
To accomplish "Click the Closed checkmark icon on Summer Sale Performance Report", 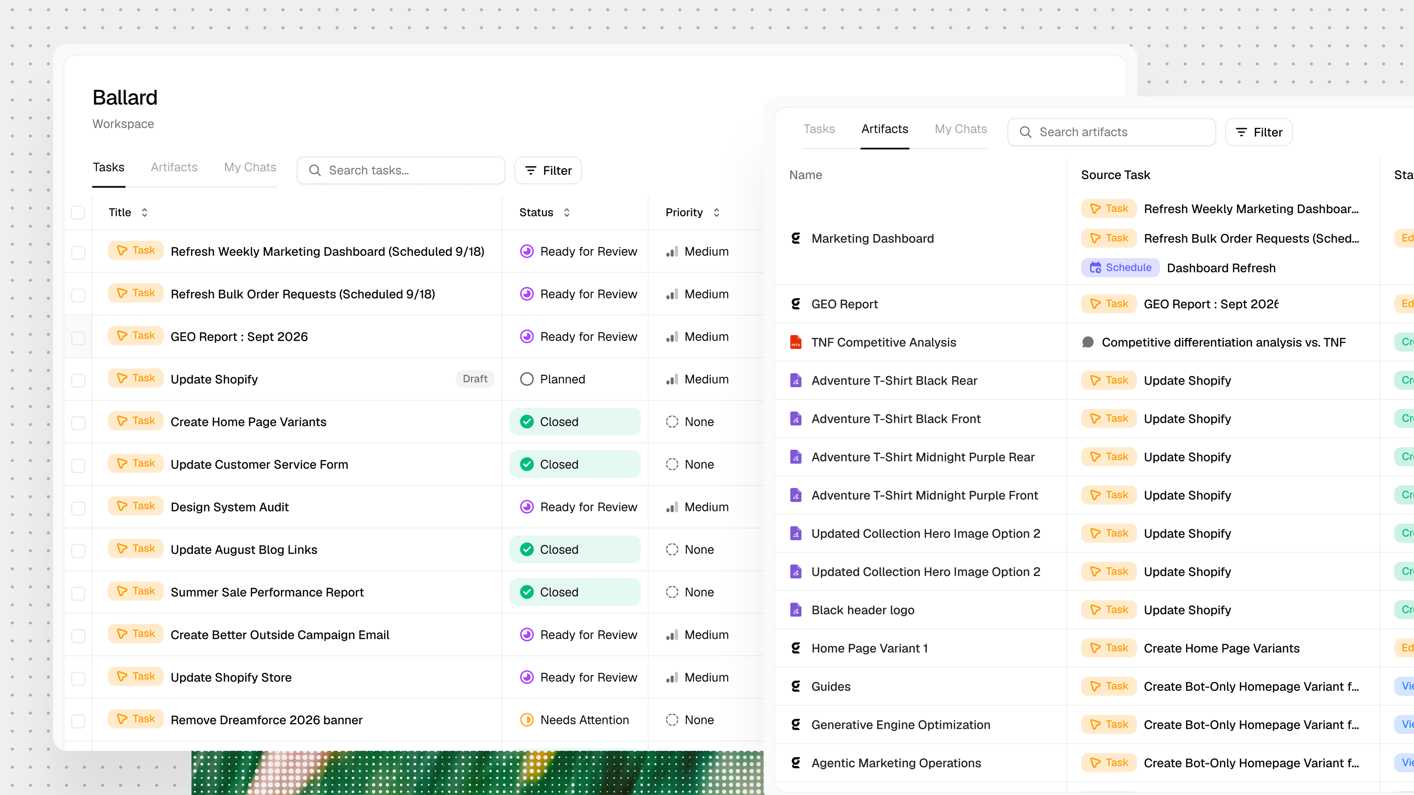I will click(x=527, y=592).
